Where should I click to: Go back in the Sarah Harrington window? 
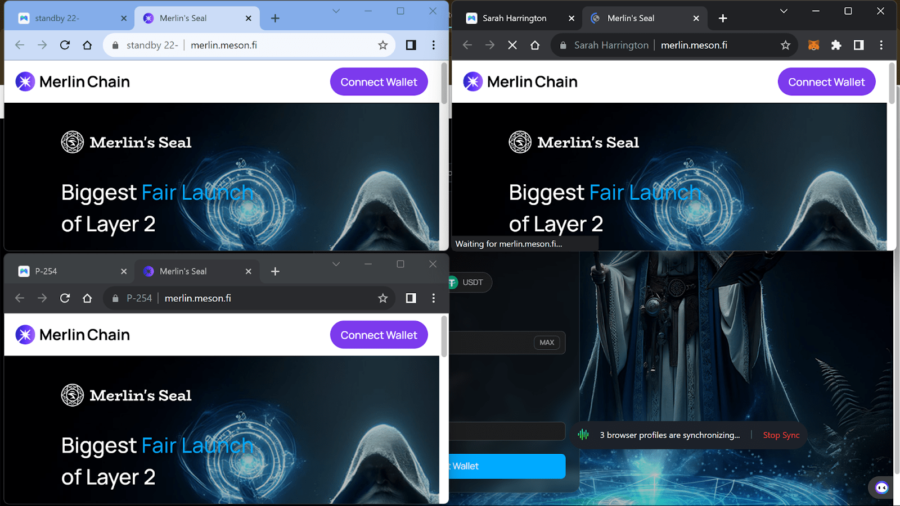pyautogui.click(x=467, y=45)
